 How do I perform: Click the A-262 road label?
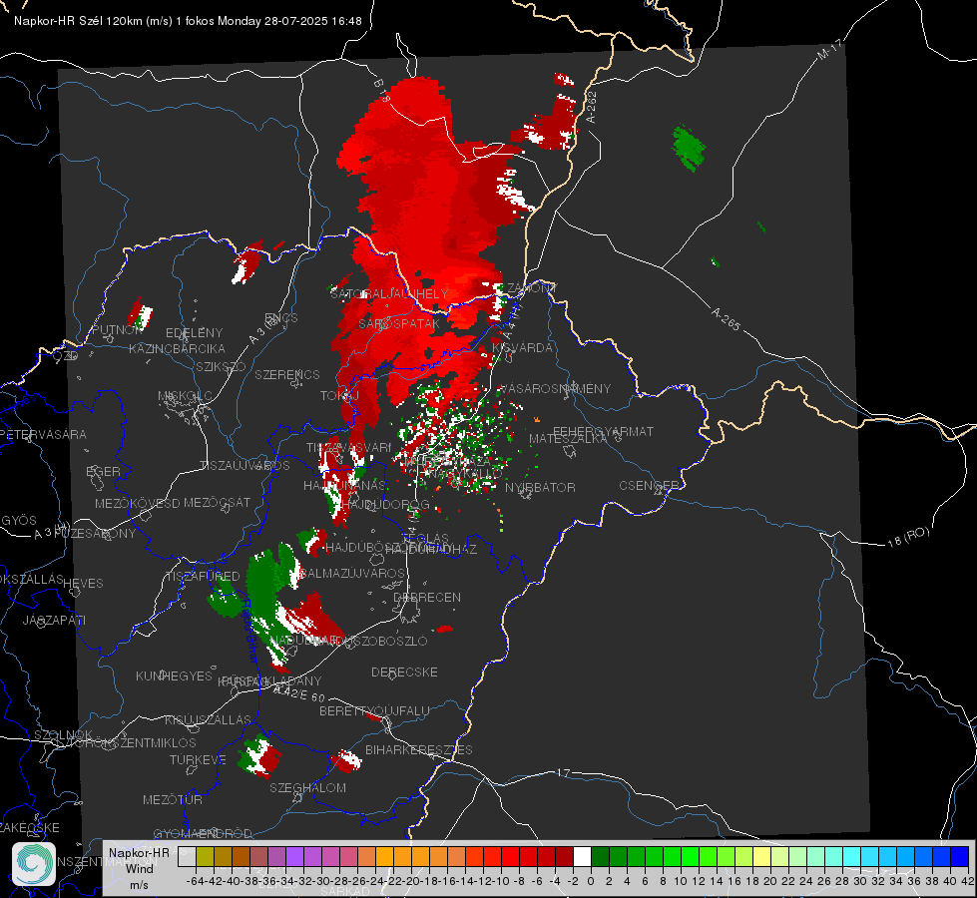click(x=592, y=107)
